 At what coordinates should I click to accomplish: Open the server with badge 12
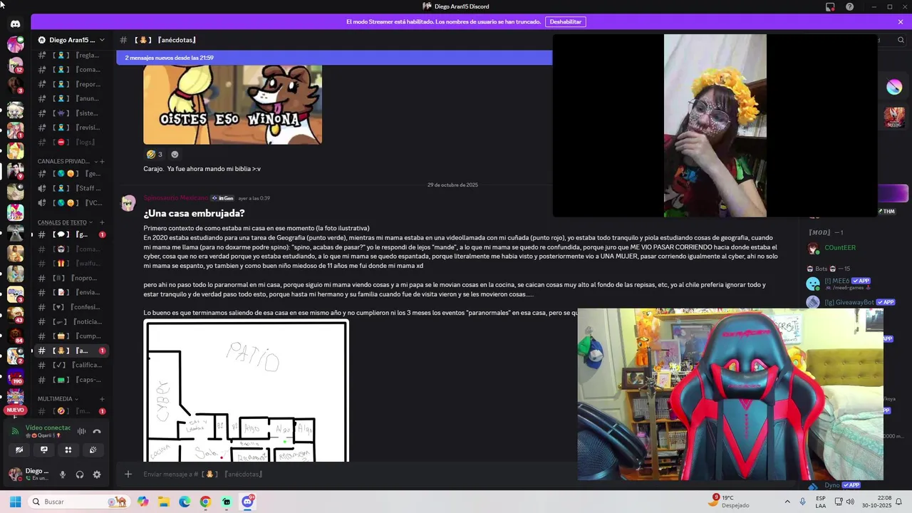coord(15,65)
